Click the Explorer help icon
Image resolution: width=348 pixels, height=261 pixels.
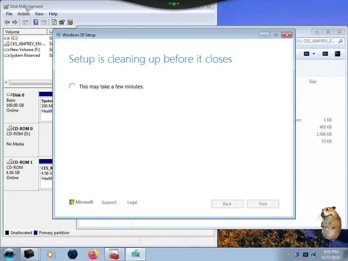pyautogui.click(x=337, y=54)
